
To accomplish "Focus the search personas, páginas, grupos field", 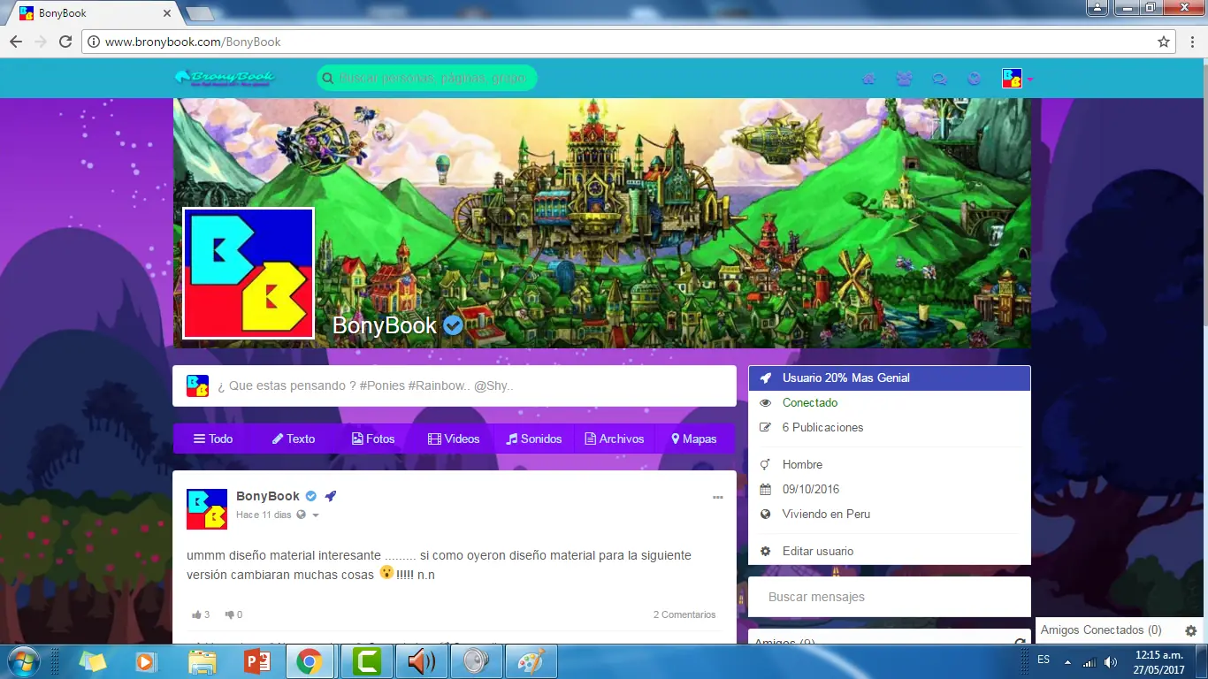I will coord(427,78).
